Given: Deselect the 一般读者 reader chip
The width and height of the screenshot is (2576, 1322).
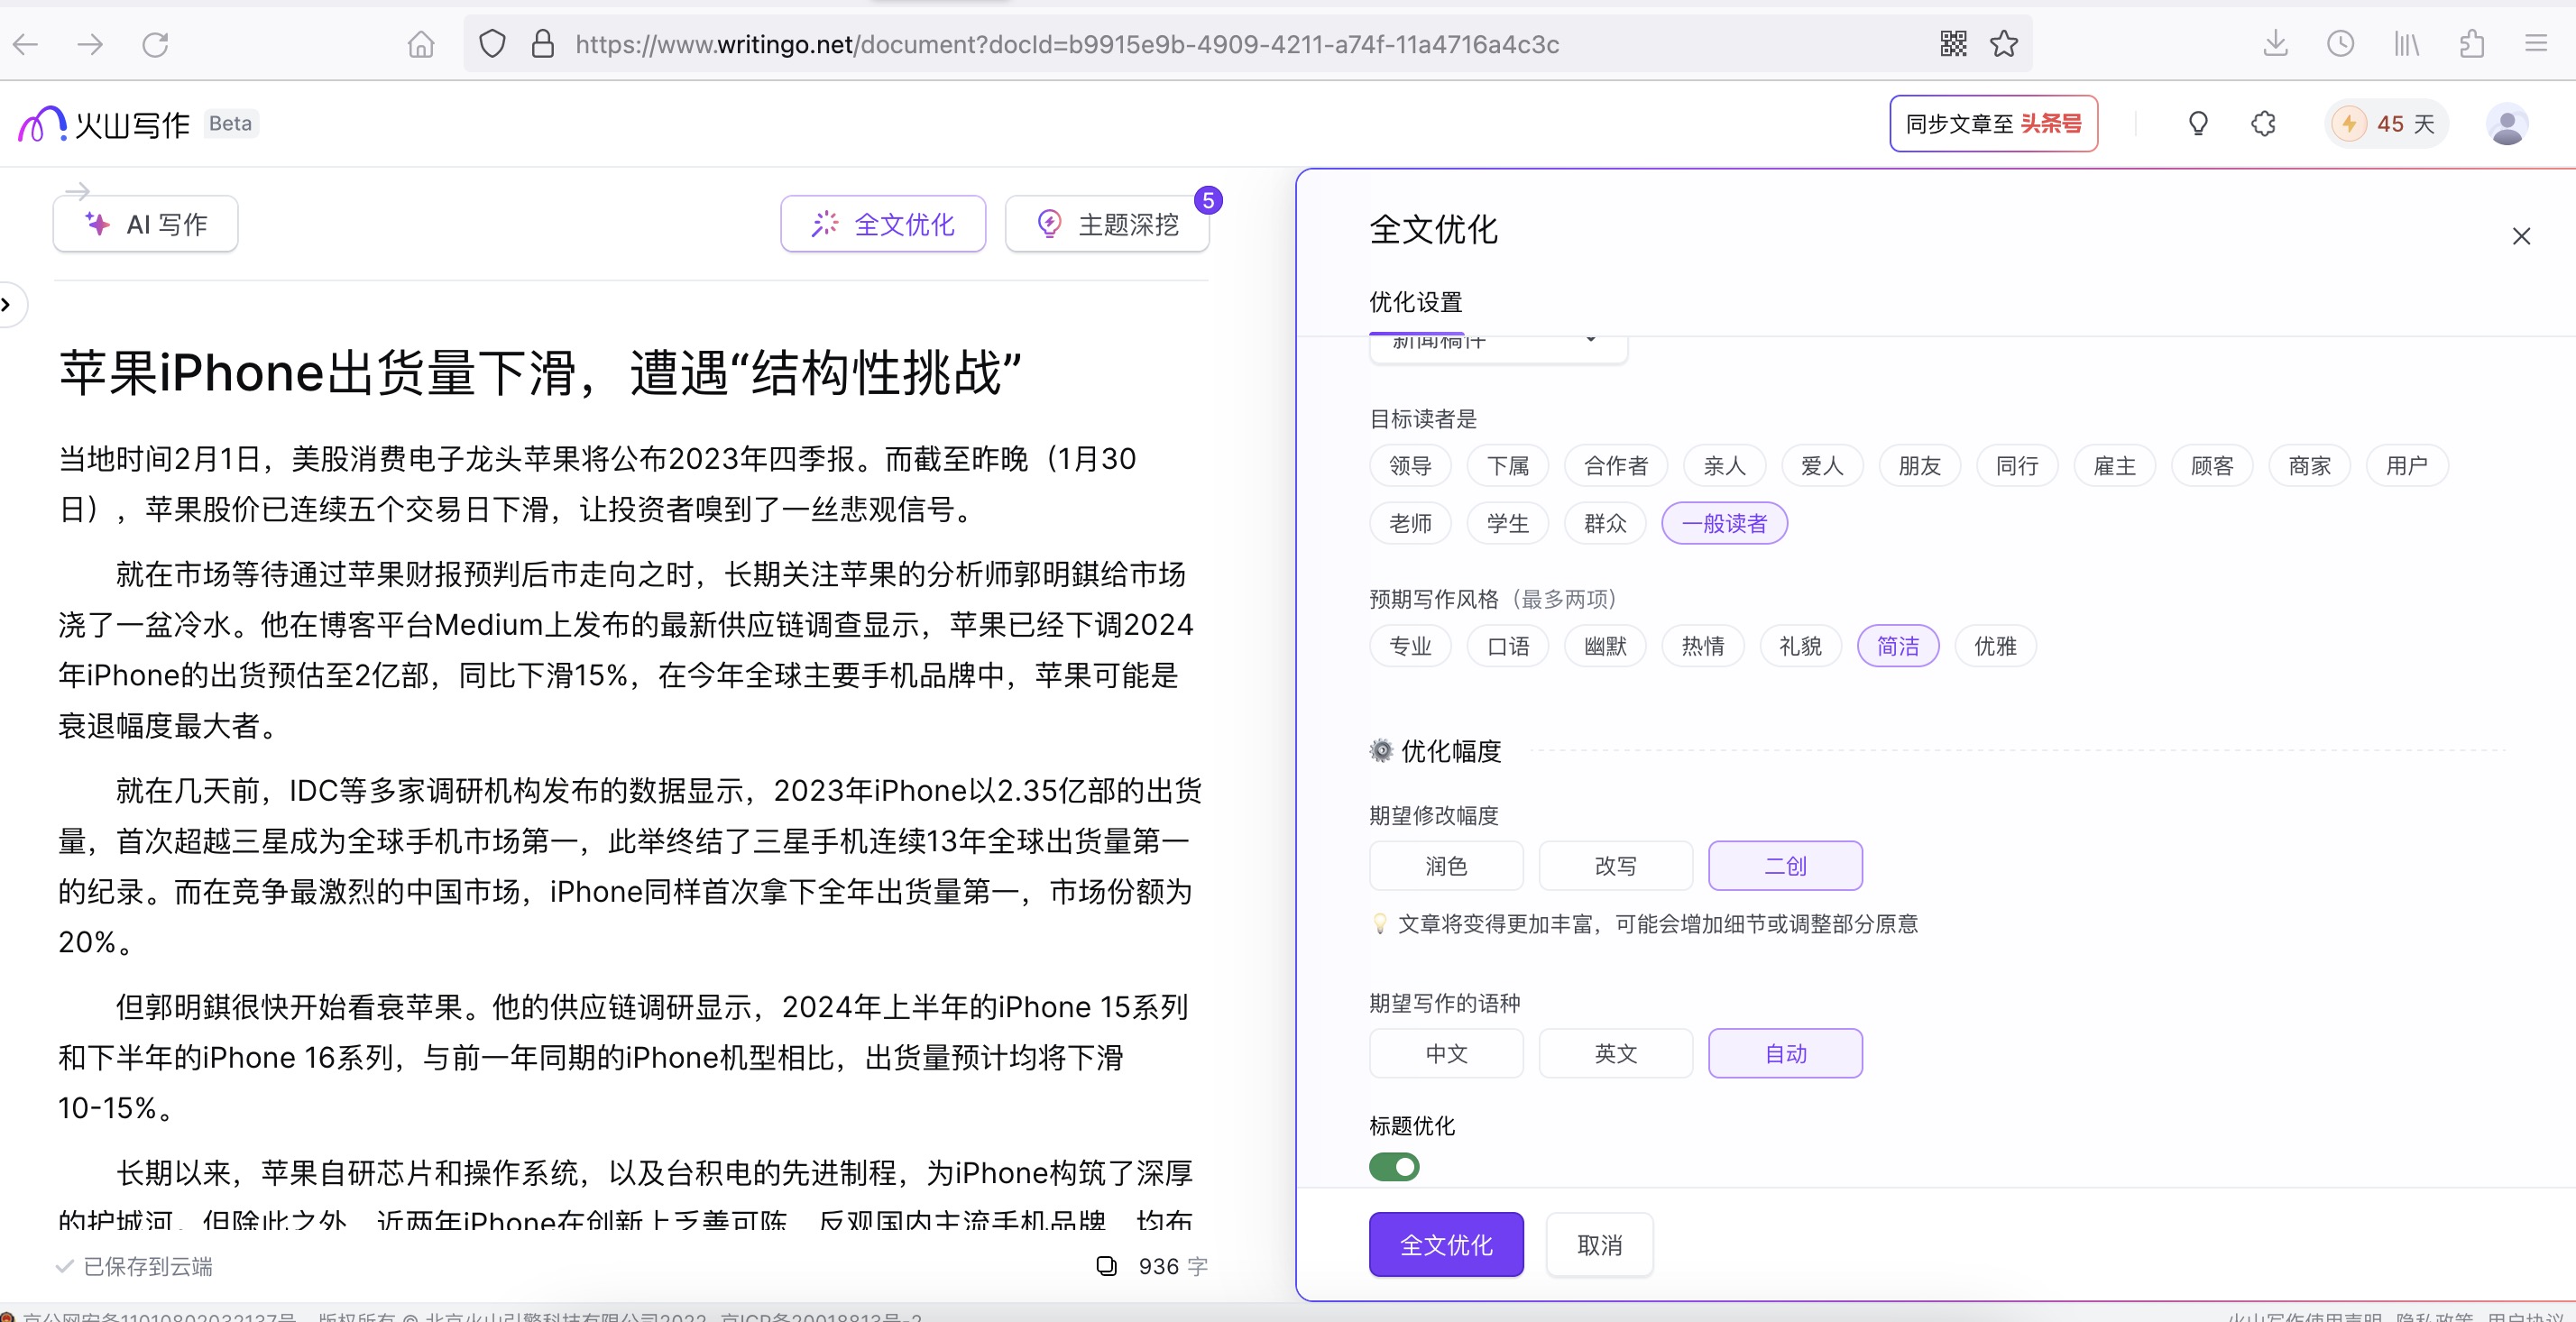Looking at the screenshot, I should (x=1724, y=523).
